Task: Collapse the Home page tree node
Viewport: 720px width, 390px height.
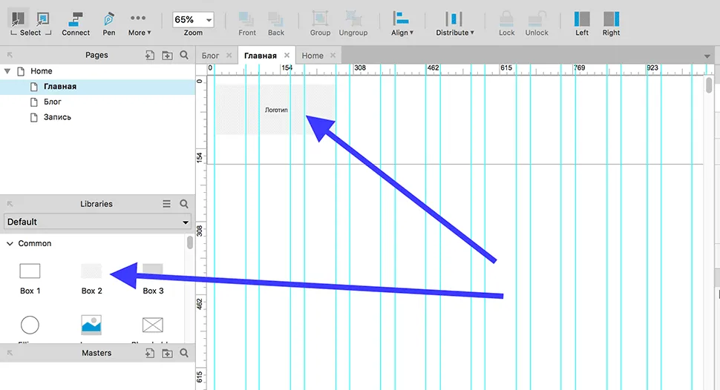Action: coord(8,71)
